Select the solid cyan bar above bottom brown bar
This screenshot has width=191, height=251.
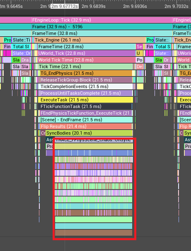[x=94, y=226]
